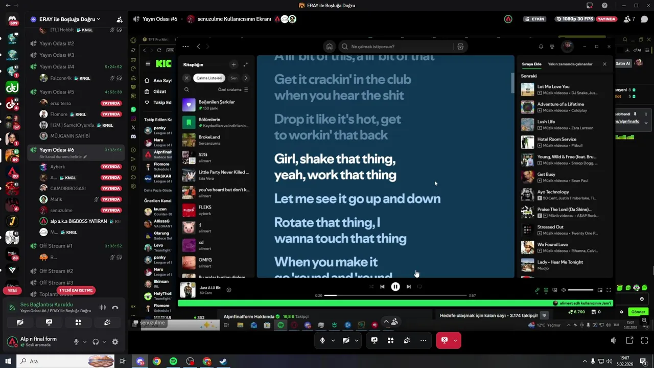Search within the Spotify library

pos(186,89)
